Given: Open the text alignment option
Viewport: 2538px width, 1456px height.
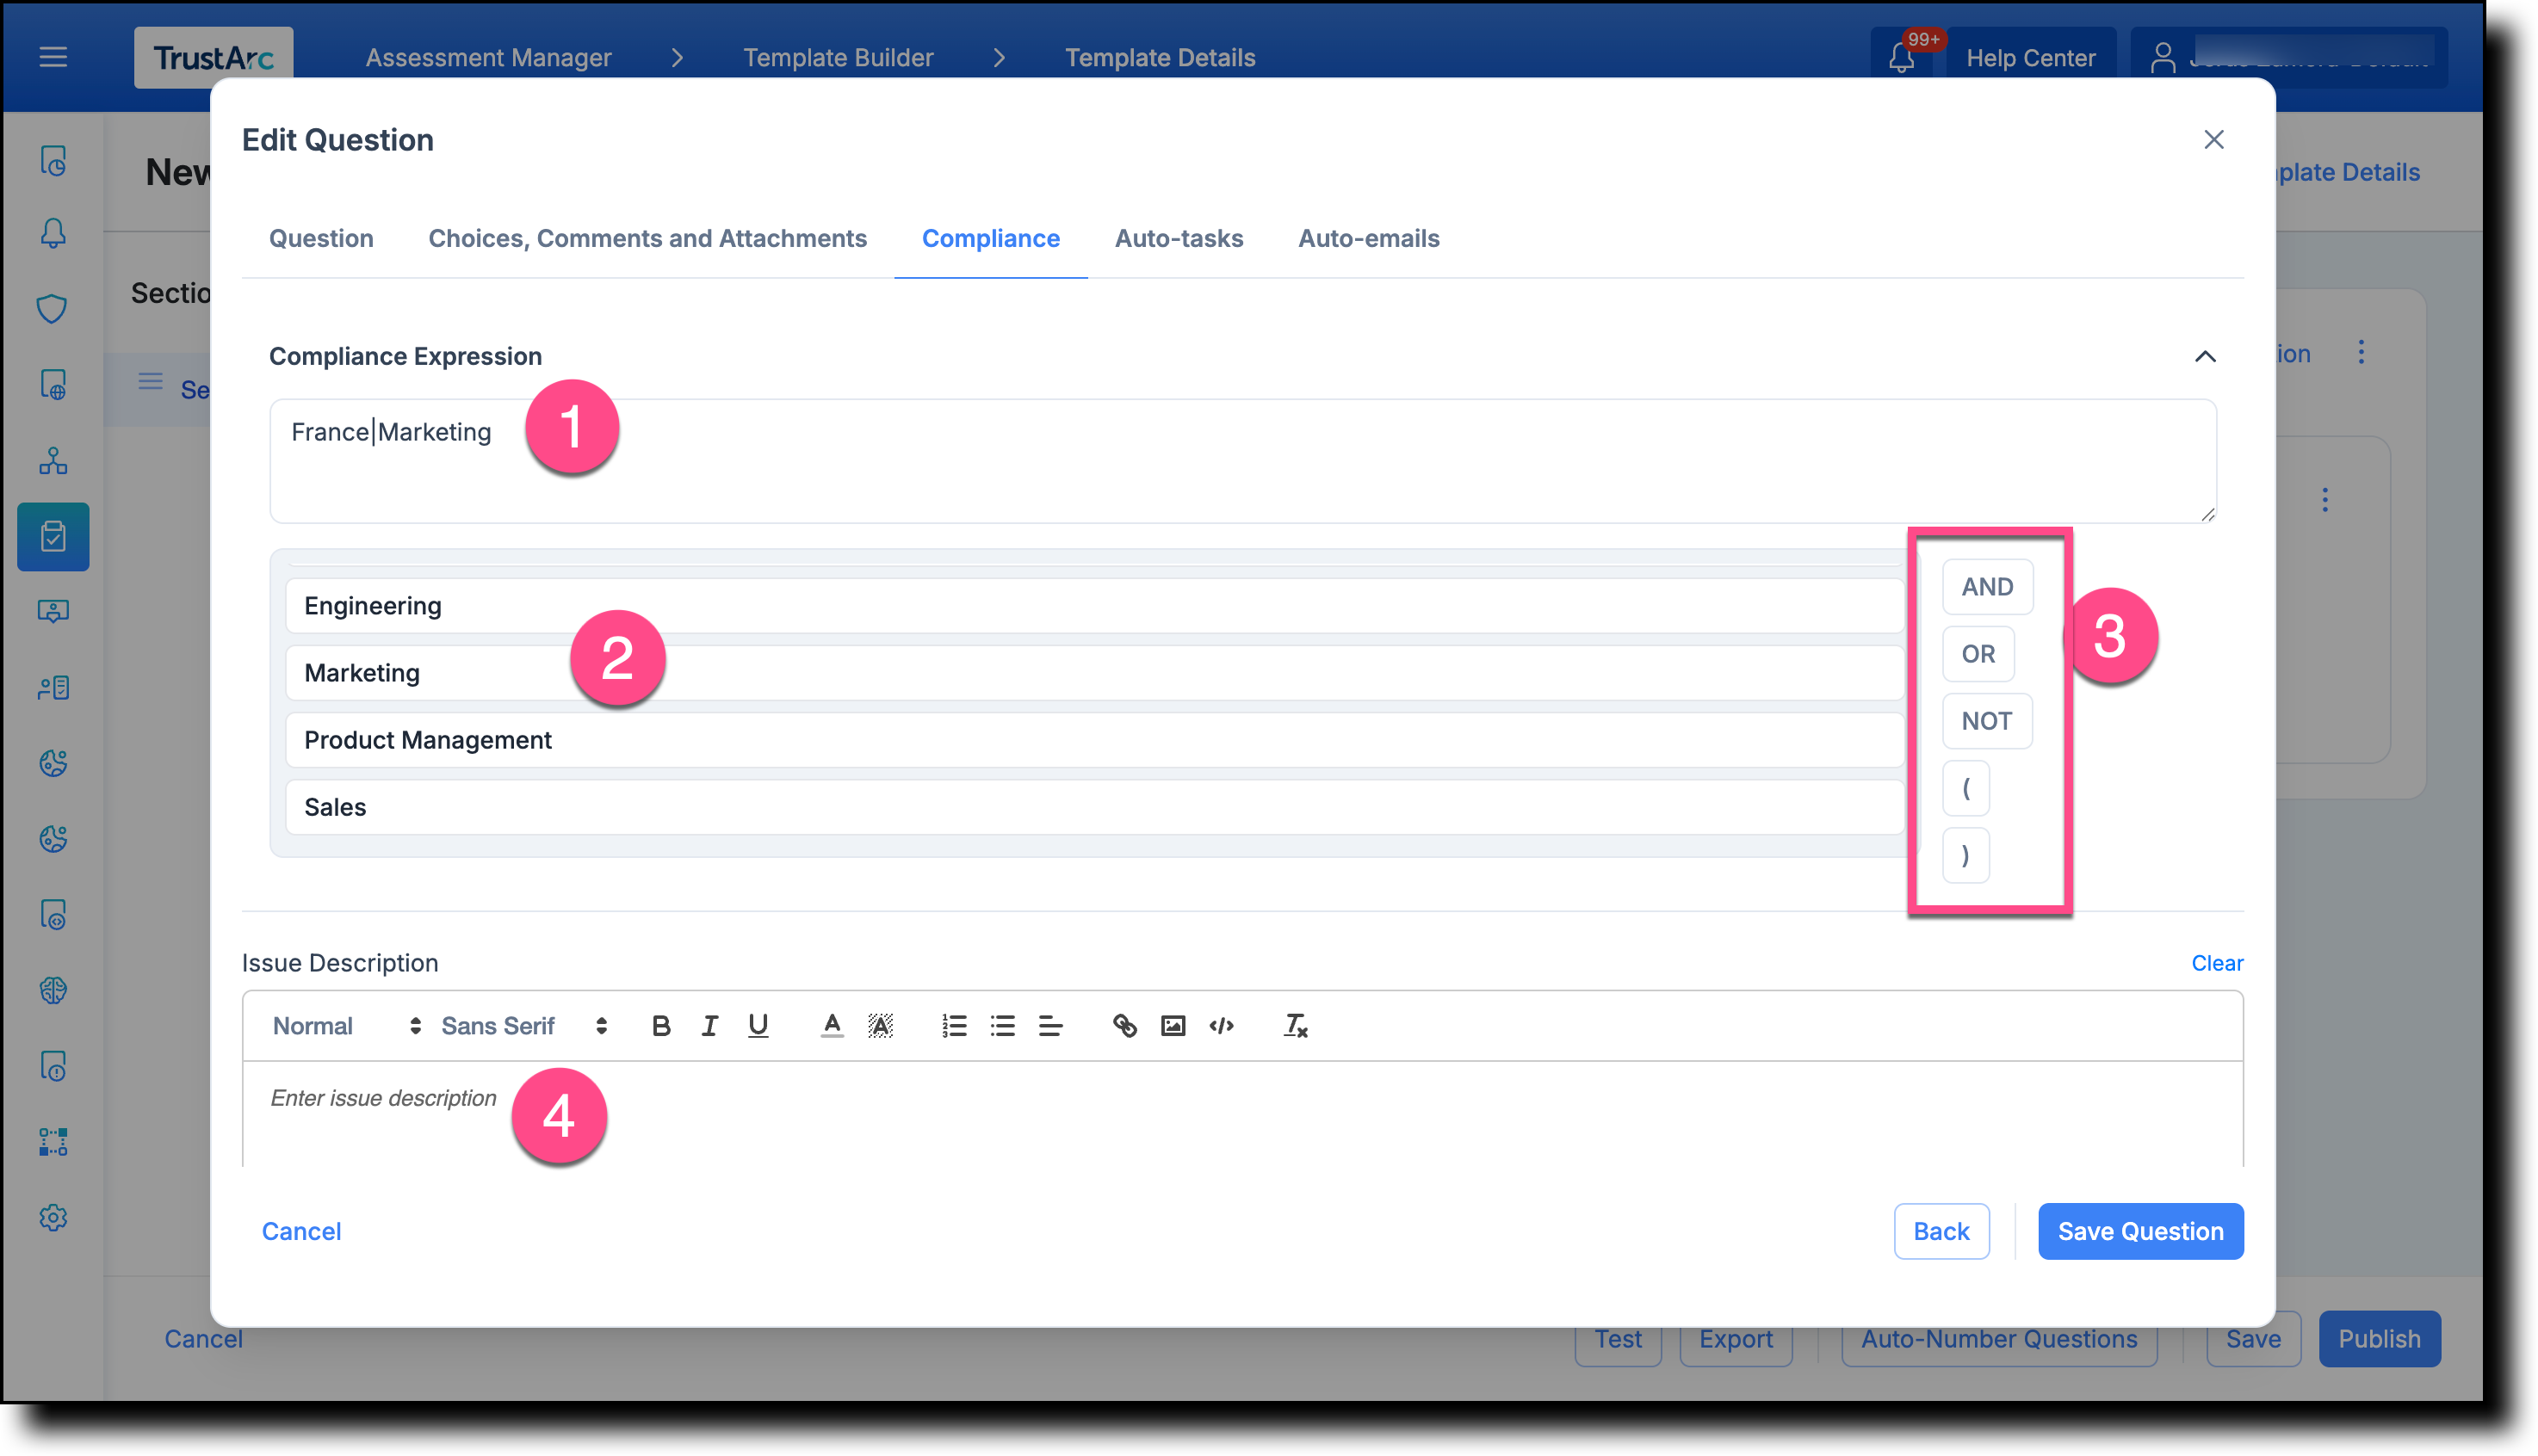Looking at the screenshot, I should pos(1050,1026).
